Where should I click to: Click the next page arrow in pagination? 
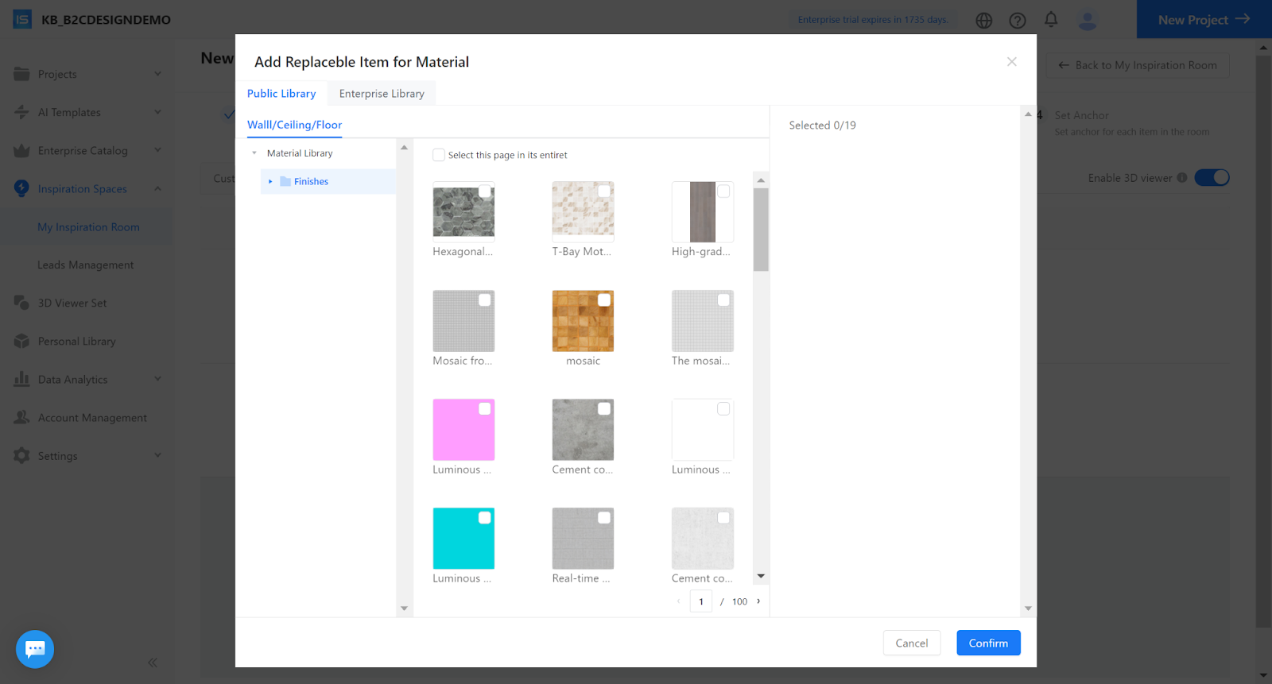(758, 601)
